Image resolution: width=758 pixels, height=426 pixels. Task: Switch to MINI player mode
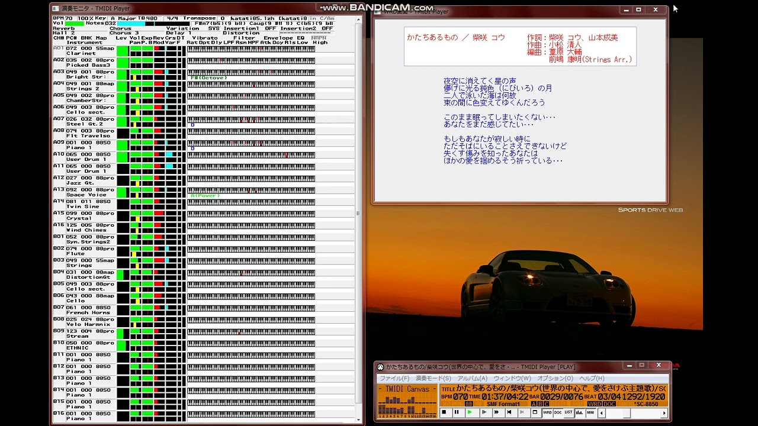pyautogui.click(x=590, y=412)
